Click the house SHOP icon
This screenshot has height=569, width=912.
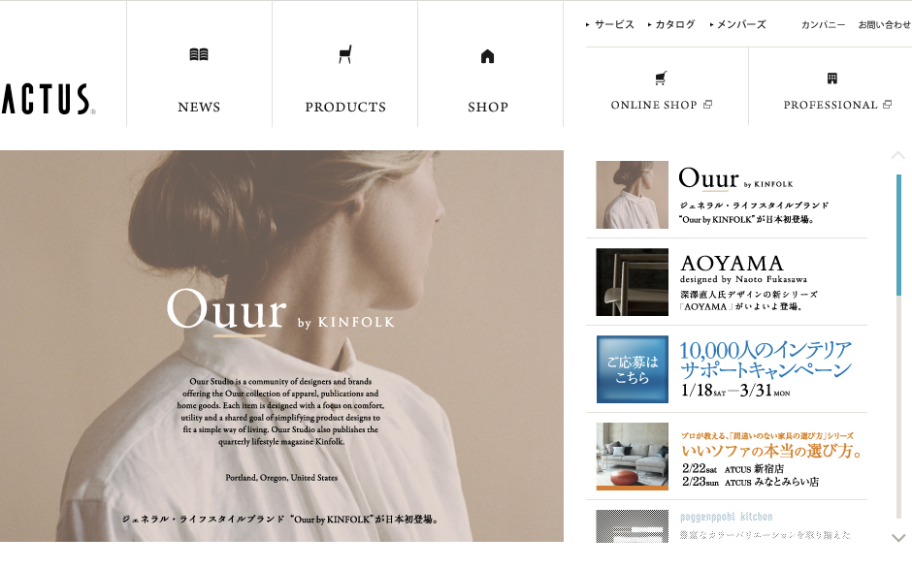coord(487,56)
